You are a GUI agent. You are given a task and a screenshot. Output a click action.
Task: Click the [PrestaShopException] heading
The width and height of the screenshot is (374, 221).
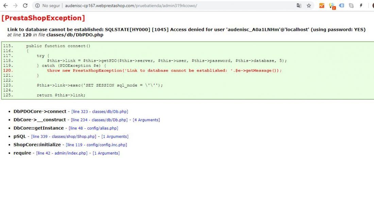(43, 18)
